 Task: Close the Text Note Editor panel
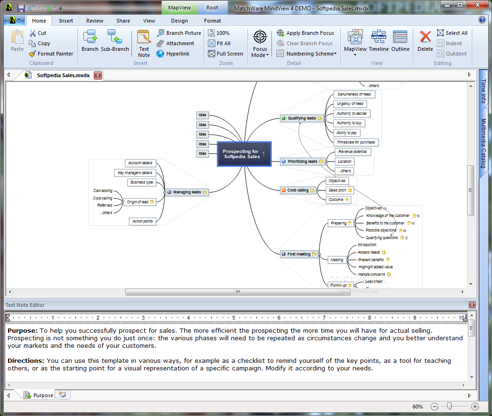[472, 305]
